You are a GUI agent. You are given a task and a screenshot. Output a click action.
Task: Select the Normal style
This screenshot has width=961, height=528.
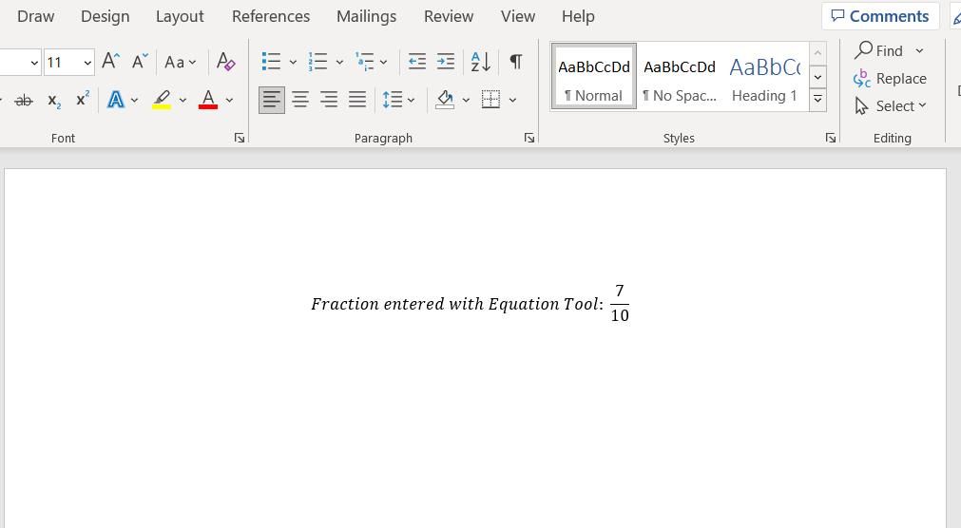point(593,77)
